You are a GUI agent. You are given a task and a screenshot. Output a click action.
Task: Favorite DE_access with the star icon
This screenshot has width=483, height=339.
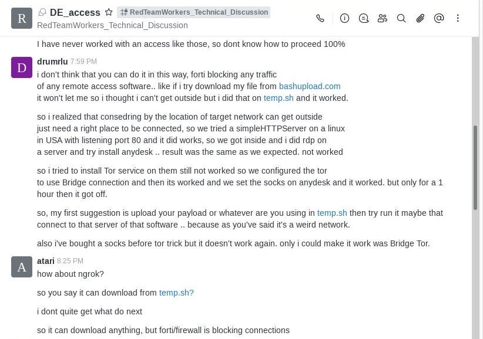(x=109, y=12)
